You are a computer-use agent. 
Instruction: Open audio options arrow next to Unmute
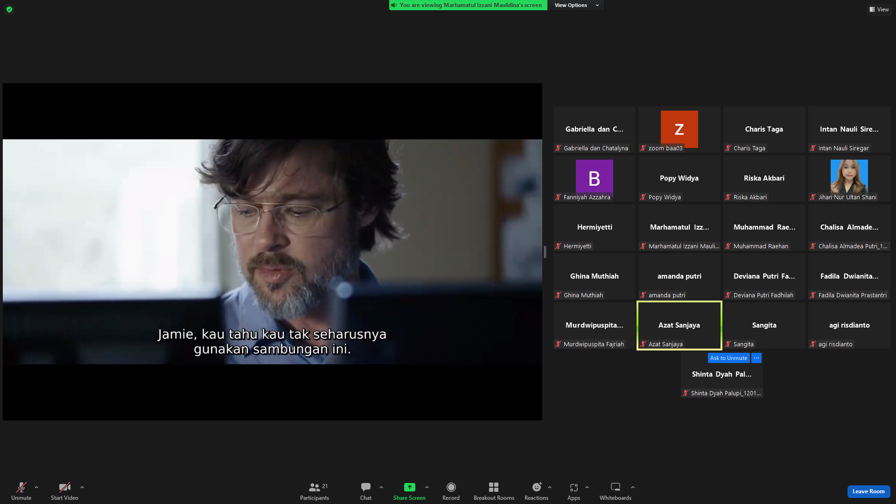(x=36, y=487)
